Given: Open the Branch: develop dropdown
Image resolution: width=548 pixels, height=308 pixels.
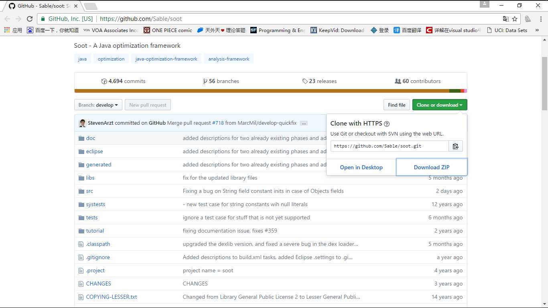Looking at the screenshot, I should (x=98, y=105).
